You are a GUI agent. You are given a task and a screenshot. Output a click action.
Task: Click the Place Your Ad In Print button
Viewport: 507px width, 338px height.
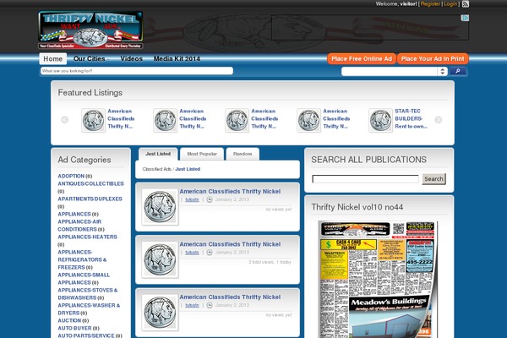pos(433,59)
